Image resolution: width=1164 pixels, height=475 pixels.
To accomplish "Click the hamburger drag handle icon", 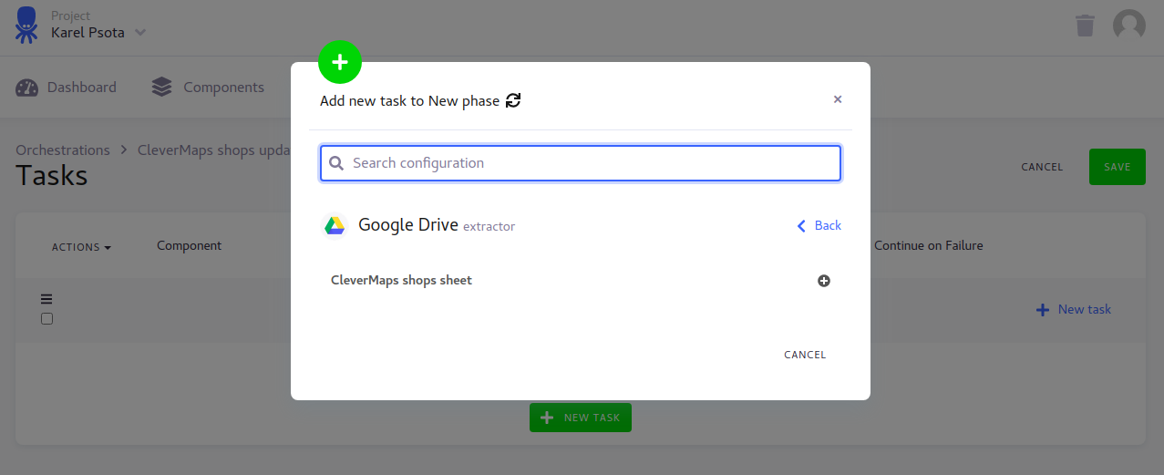I will pos(46,299).
